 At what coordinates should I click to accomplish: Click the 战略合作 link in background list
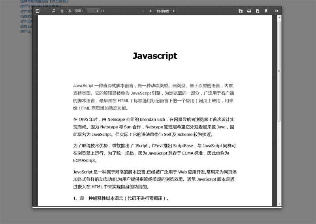point(26,26)
